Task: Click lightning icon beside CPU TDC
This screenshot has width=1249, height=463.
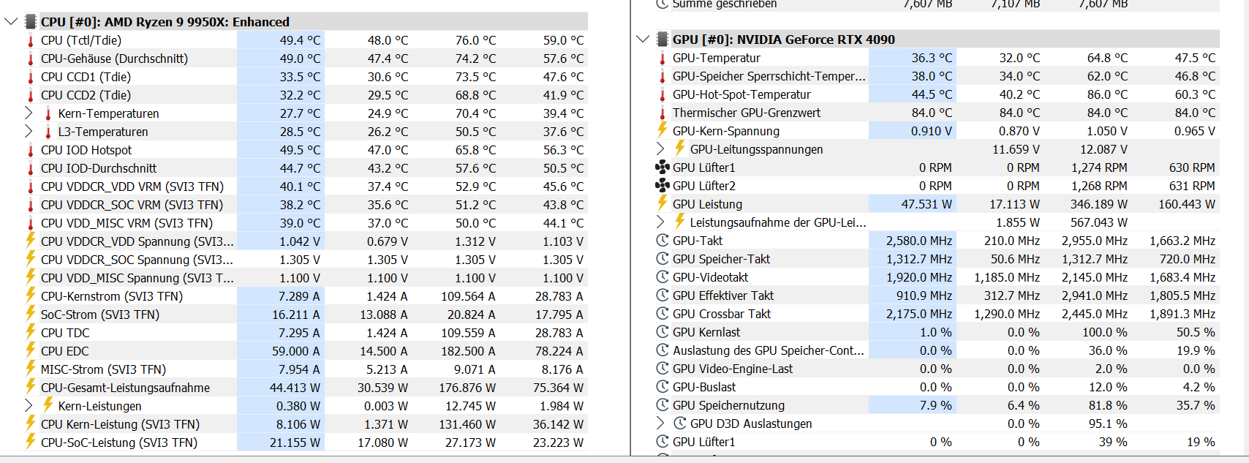Action: point(31,331)
